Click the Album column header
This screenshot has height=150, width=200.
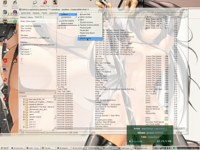point(154,17)
